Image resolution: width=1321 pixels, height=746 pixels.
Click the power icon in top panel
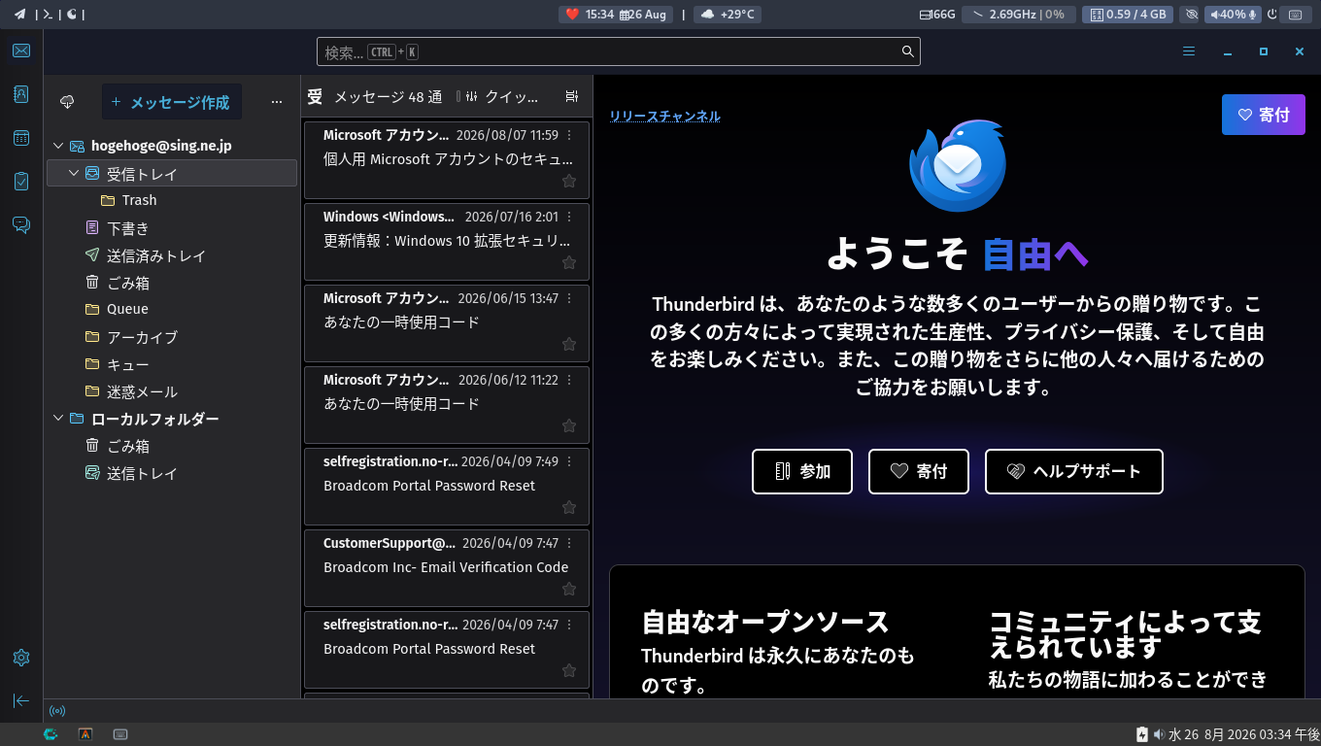point(1272,15)
